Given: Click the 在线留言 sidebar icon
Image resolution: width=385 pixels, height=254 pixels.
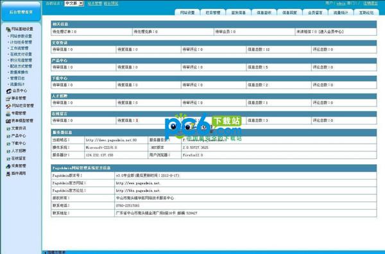Looking at the screenshot, I should click(8, 159).
